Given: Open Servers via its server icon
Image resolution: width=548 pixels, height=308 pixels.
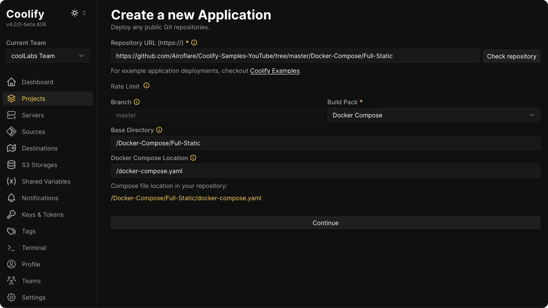Looking at the screenshot, I should pos(11,115).
